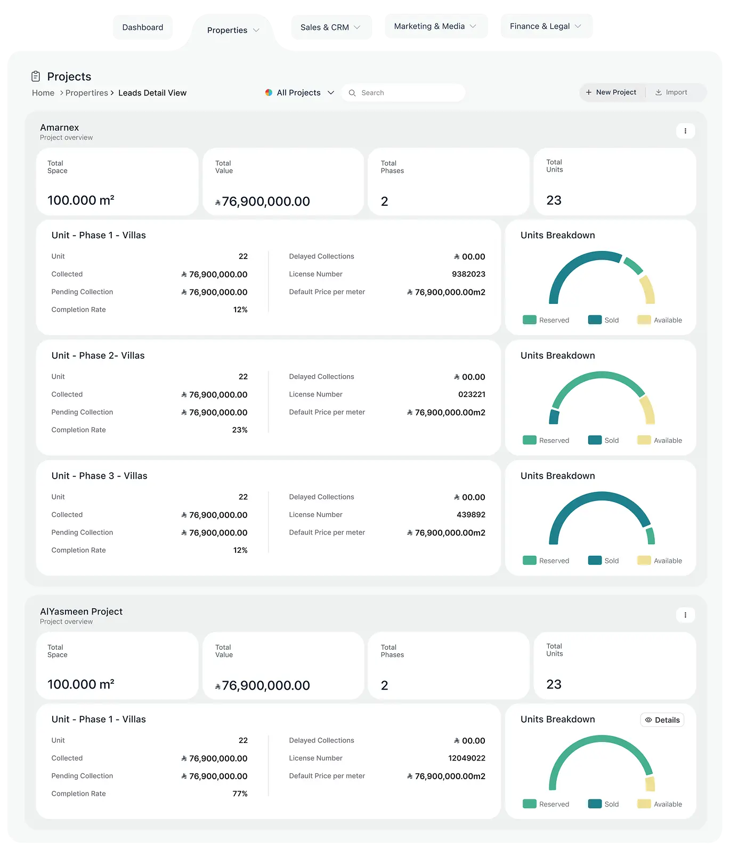Image resolution: width=730 pixels, height=857 pixels.
Task: Click license number 023221
Action: tap(472, 394)
